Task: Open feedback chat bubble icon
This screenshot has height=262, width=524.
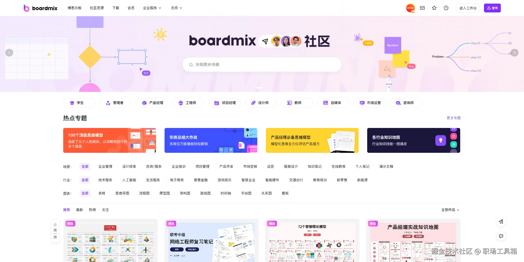Action: click(501, 236)
